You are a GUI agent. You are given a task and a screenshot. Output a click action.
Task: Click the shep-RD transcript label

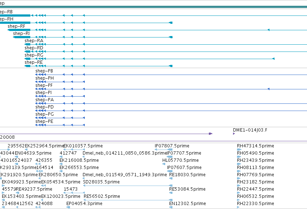pyautogui.click(x=34, y=48)
